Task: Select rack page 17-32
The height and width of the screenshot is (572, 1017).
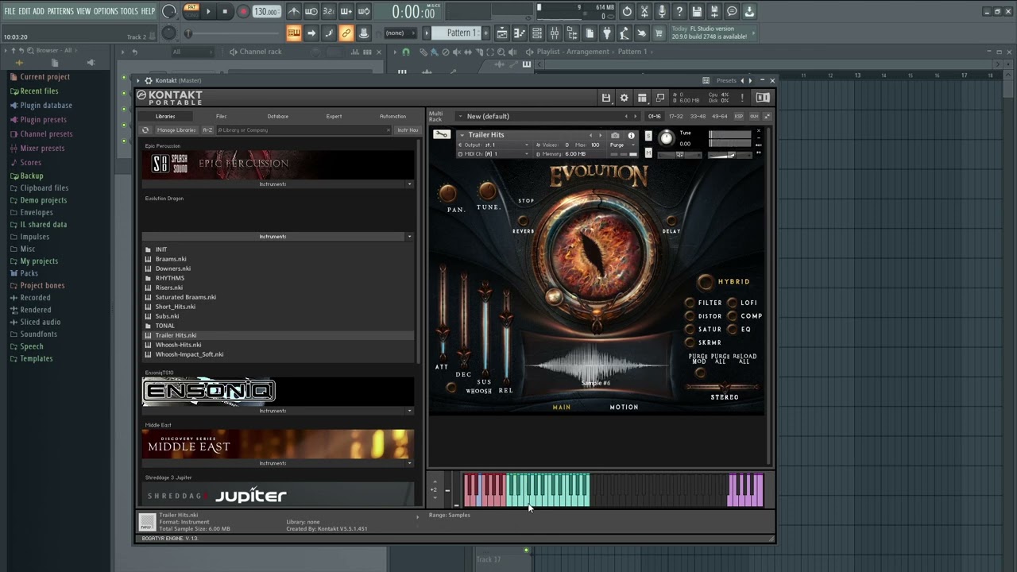Action: 676,116
